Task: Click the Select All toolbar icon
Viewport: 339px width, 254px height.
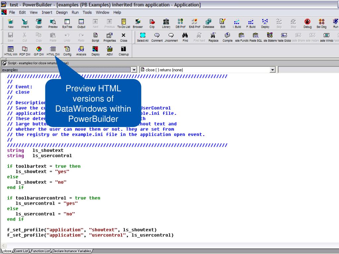Action: (143, 37)
